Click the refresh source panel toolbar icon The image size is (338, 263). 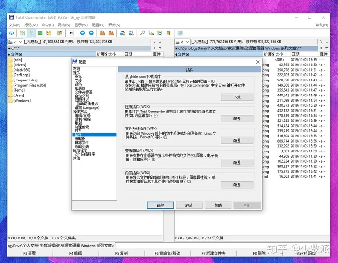[11, 33]
